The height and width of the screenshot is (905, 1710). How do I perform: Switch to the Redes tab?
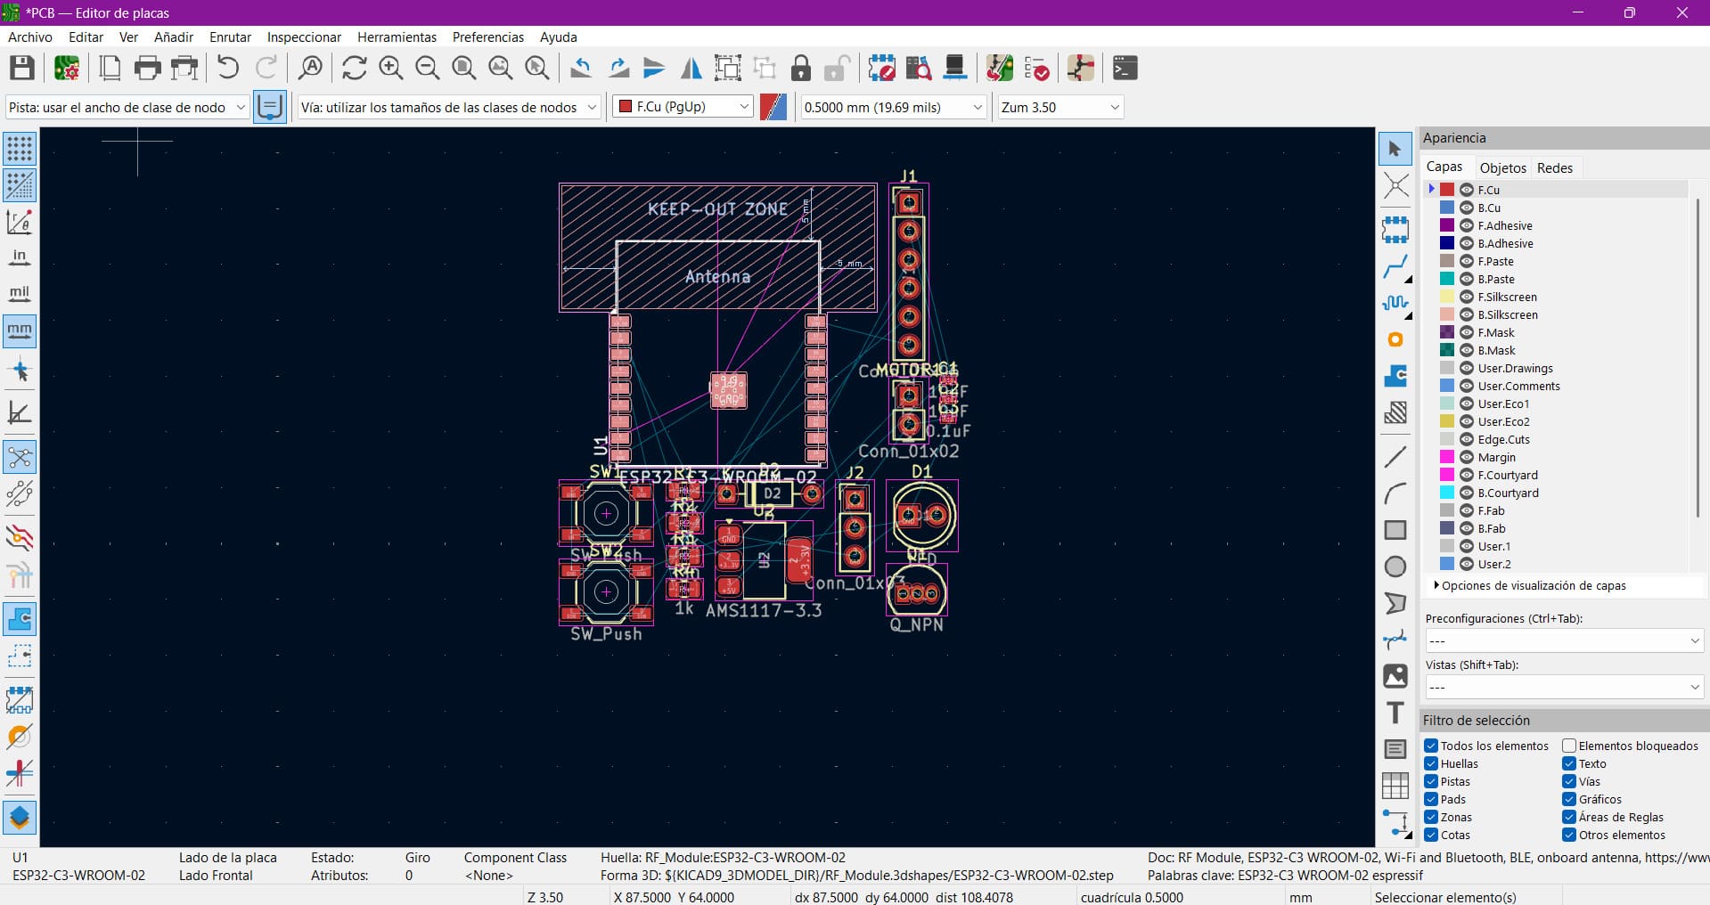[x=1555, y=167]
